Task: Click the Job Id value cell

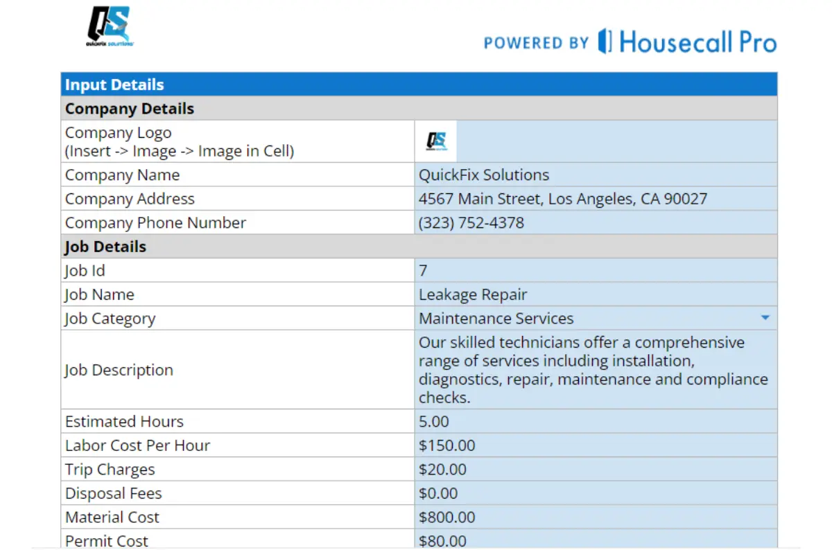Action: tap(595, 270)
